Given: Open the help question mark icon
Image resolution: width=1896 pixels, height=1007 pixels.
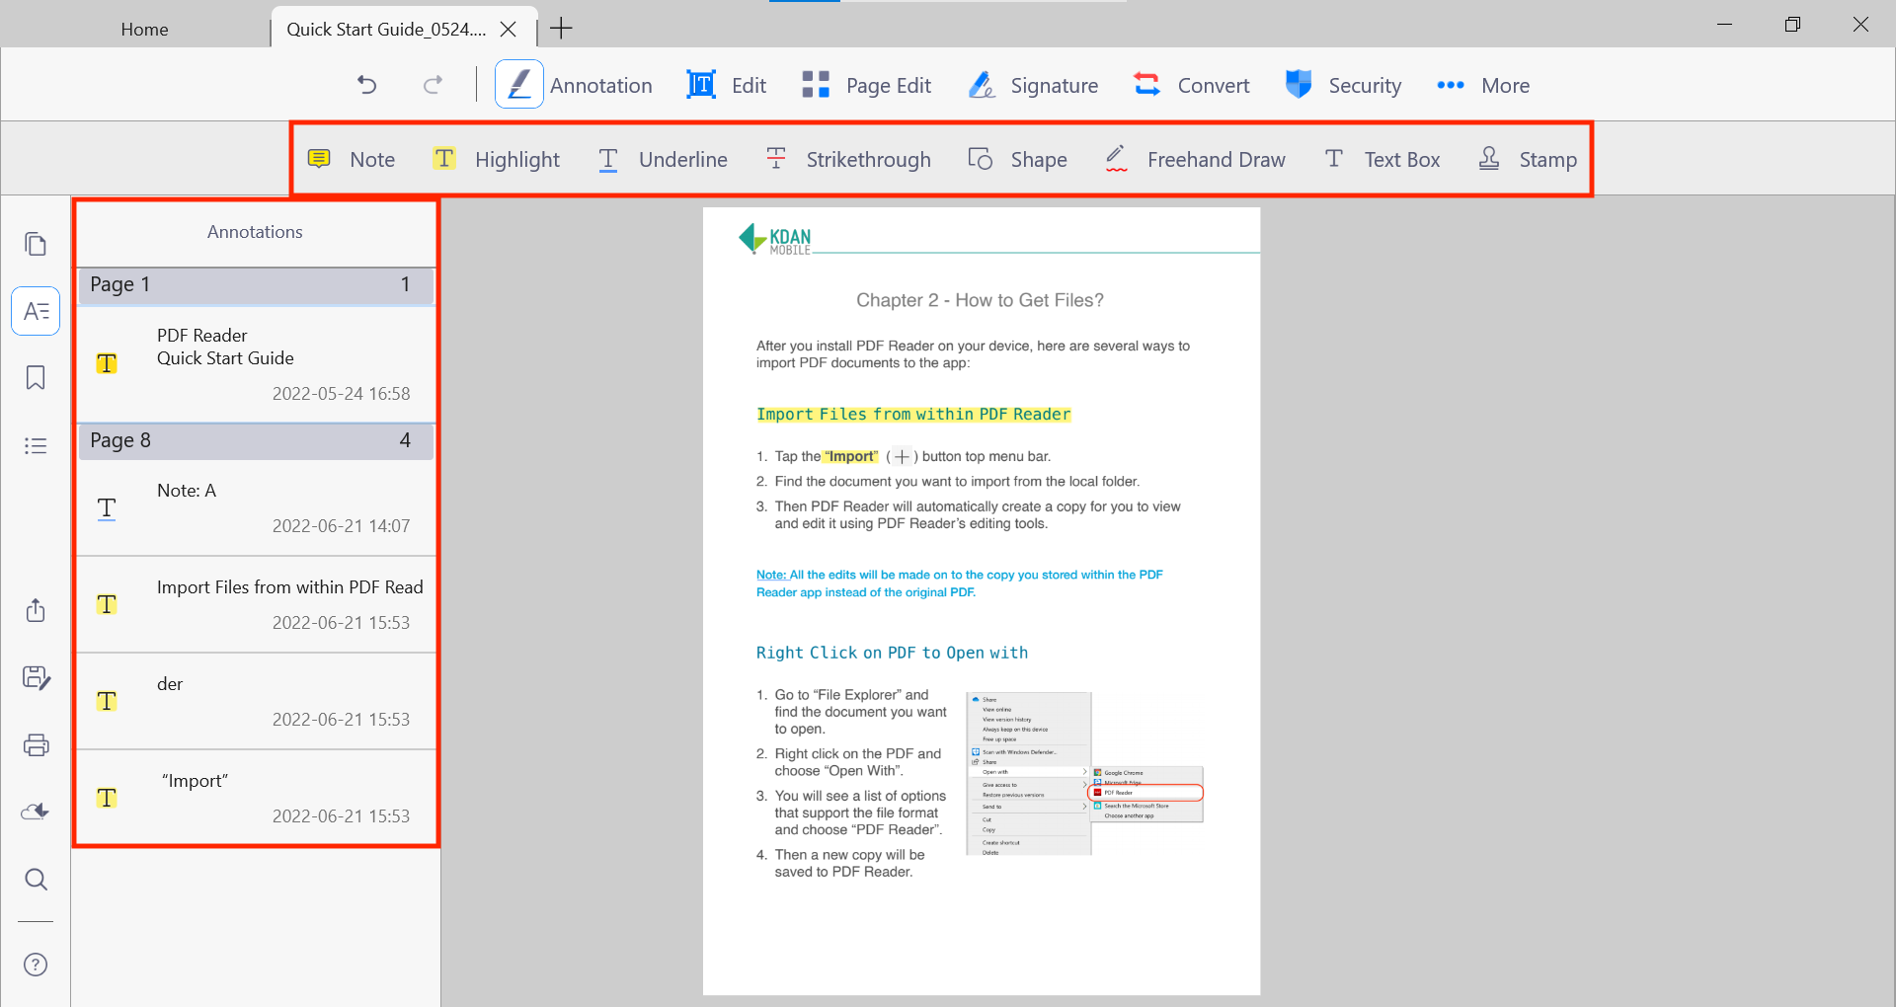Looking at the screenshot, I should pos(36,965).
